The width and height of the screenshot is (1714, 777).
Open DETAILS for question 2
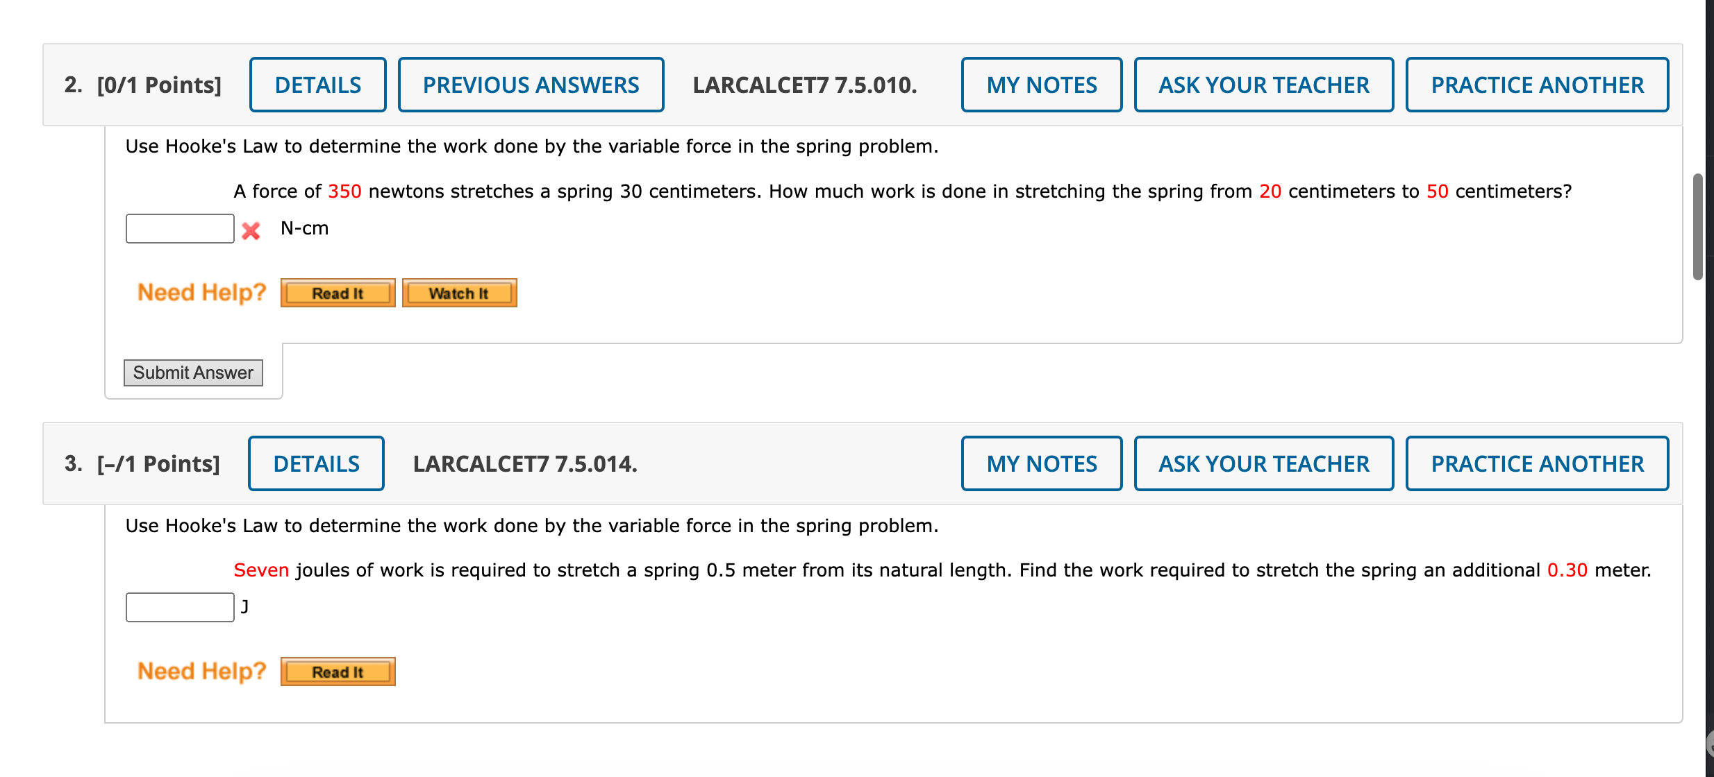click(x=317, y=84)
